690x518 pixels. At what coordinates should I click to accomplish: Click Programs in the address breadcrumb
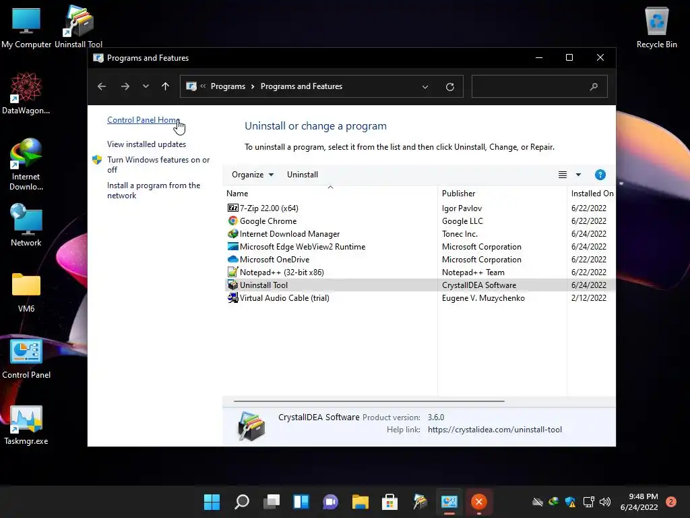coord(228,86)
